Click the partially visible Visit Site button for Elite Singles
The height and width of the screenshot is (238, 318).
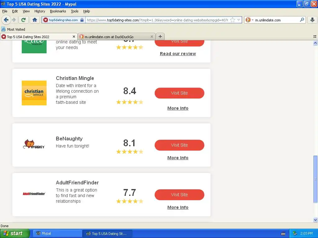[x=179, y=43]
